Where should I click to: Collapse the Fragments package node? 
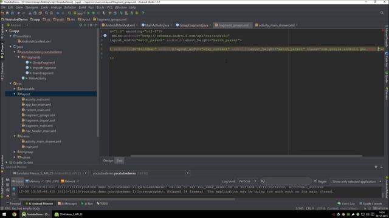tap(19, 57)
